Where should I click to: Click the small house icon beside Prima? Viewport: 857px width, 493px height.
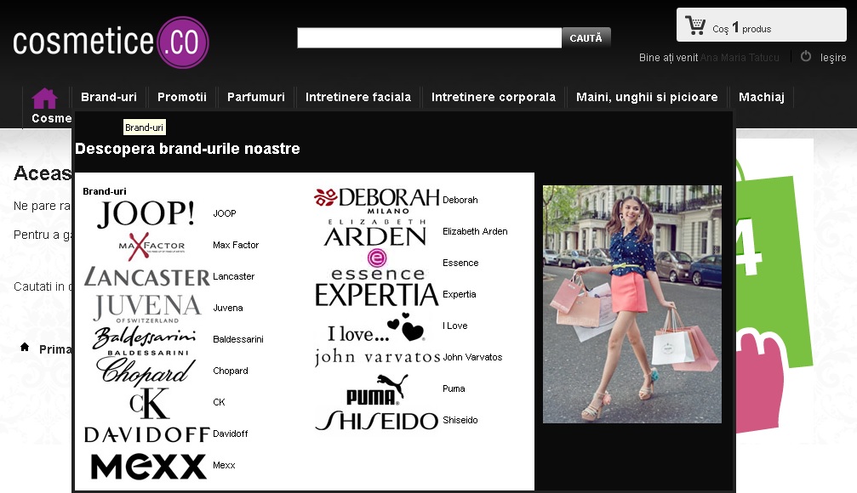pos(25,348)
